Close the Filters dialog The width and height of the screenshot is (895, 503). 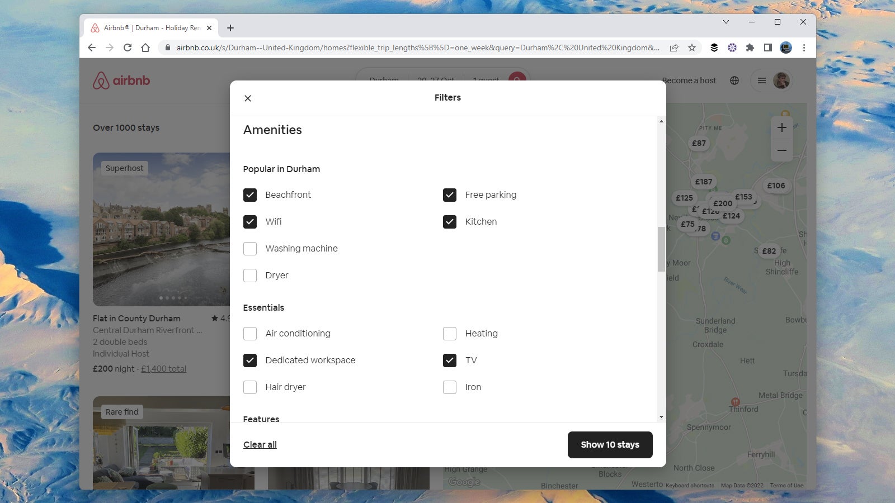pos(248,98)
